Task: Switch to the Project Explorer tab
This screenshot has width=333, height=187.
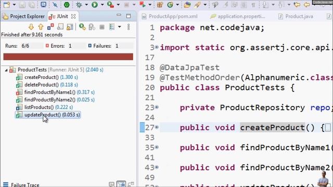Action: point(24,16)
